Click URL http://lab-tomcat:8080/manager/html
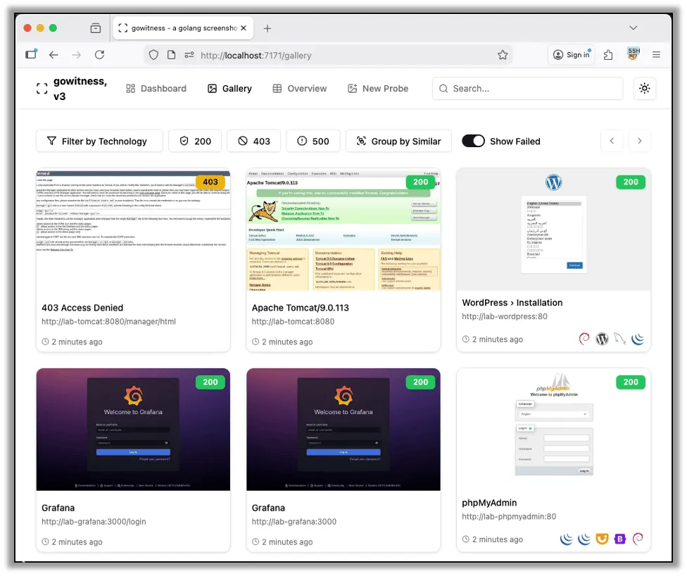The height and width of the screenshot is (576, 687). pyautogui.click(x=108, y=321)
